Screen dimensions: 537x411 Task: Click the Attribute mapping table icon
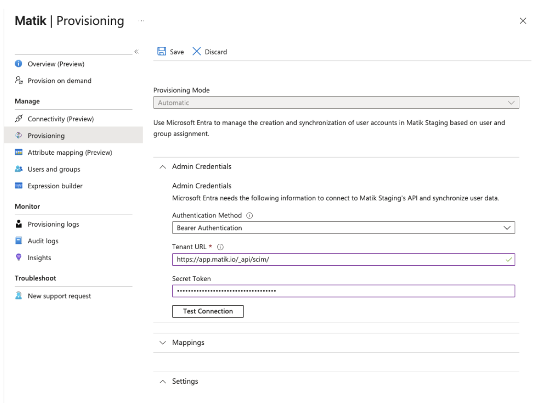[19, 152]
